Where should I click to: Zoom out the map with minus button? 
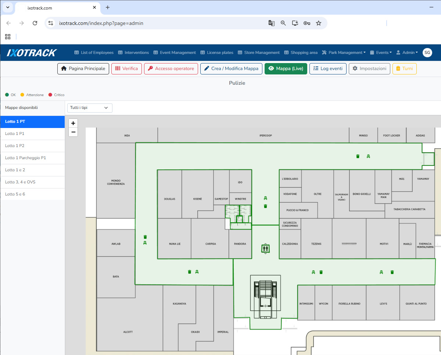pos(73,132)
